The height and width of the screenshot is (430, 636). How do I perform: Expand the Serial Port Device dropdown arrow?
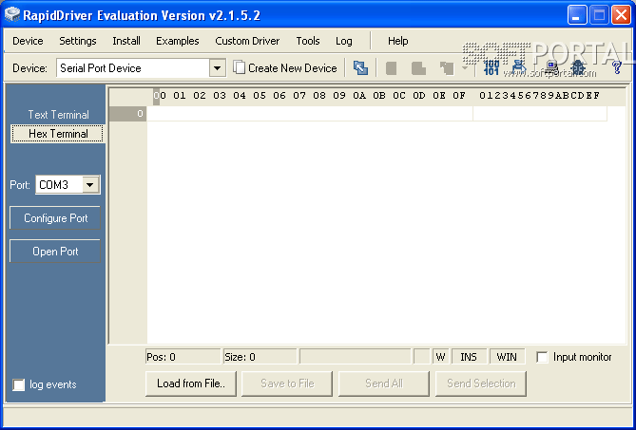(x=218, y=68)
